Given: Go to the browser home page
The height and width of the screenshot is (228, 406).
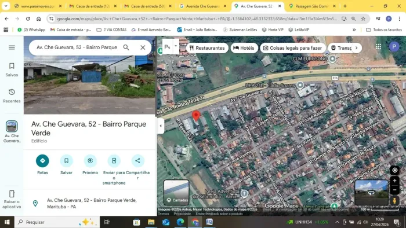Looking at the screenshot, I should pos(39,19).
